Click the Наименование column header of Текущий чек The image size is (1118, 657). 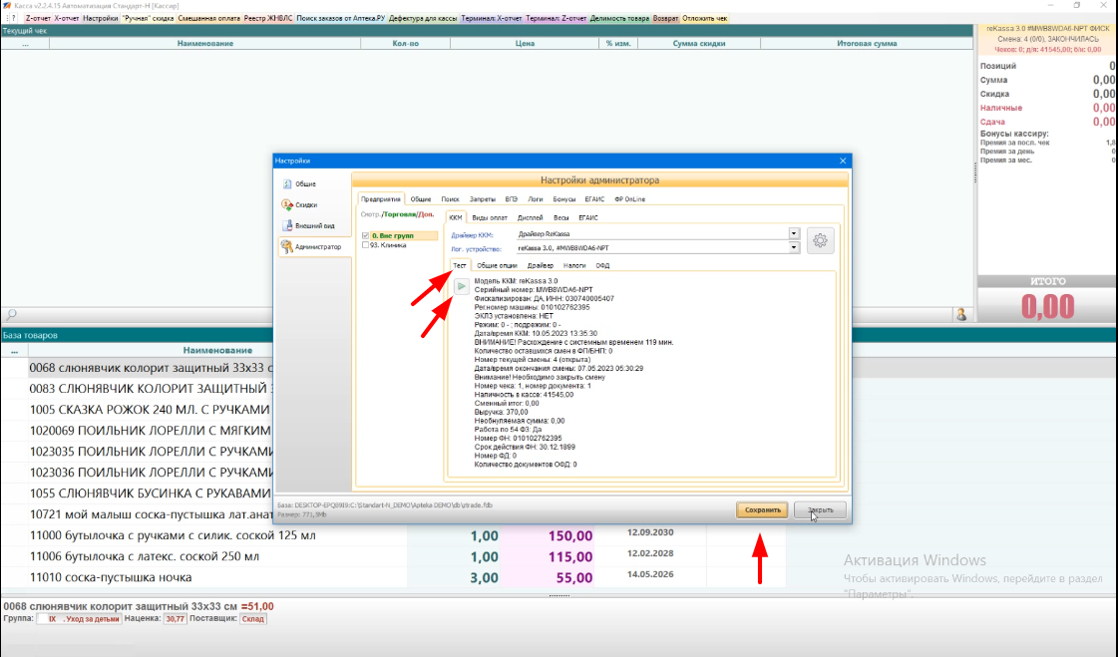click(x=205, y=44)
